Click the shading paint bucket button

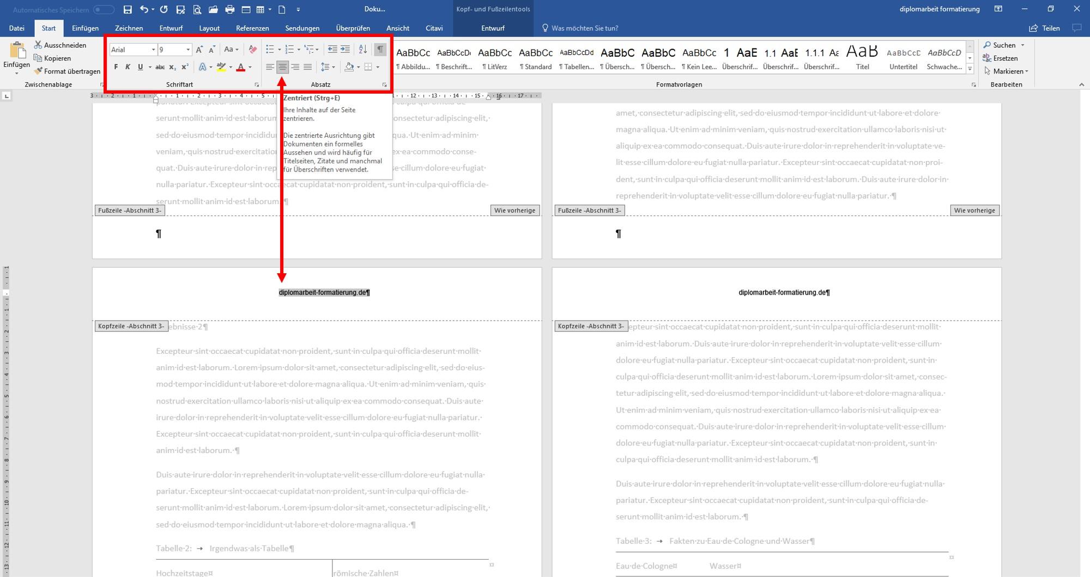click(x=349, y=67)
